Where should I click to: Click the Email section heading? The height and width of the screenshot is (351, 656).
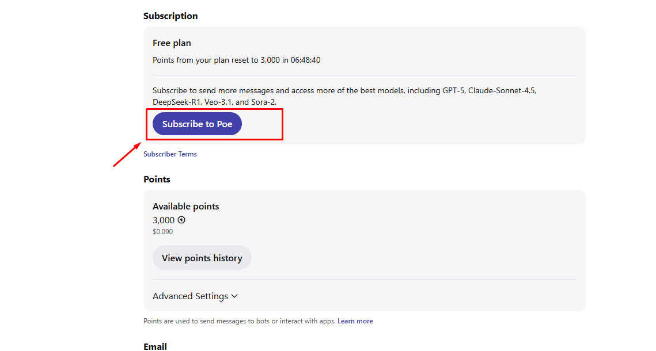click(x=155, y=346)
